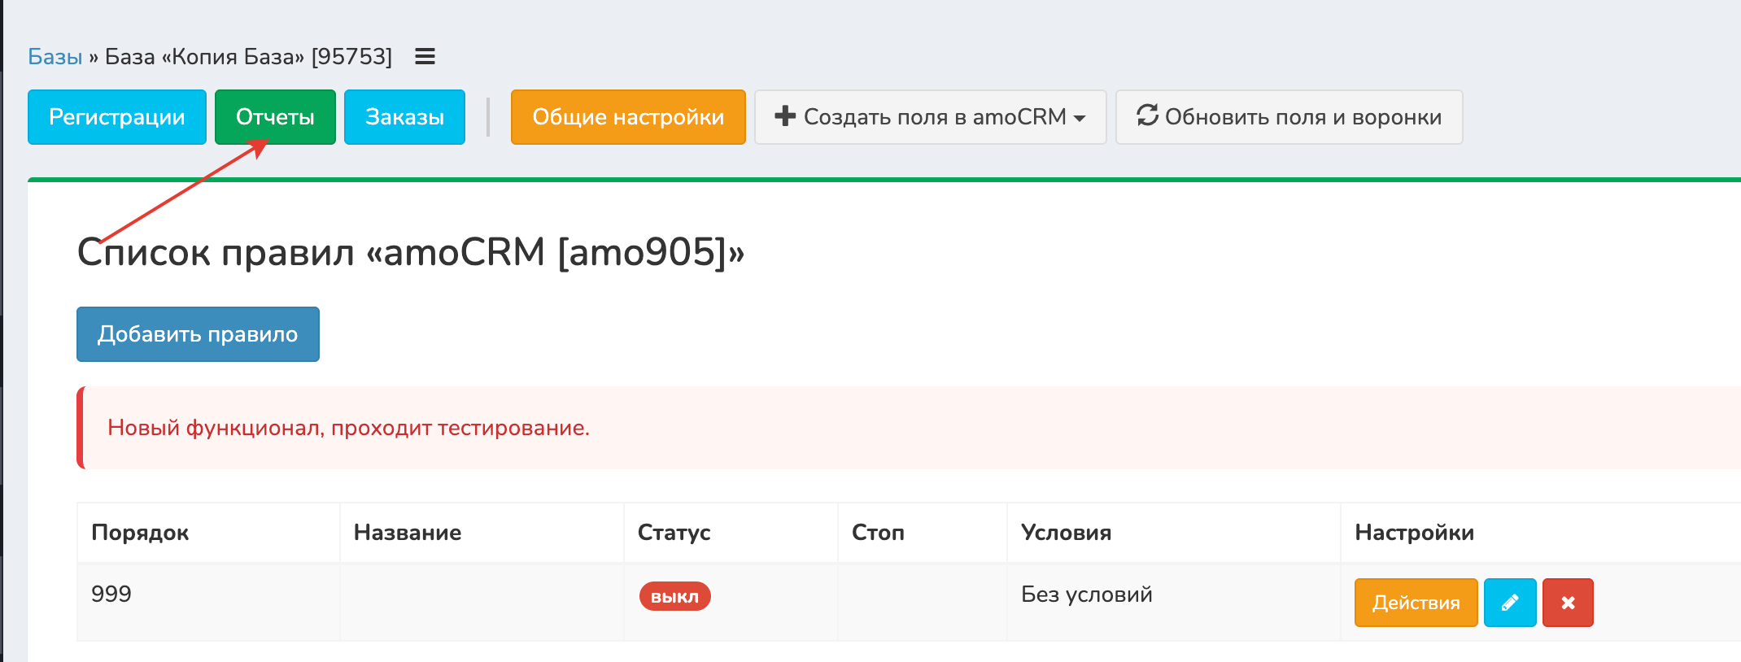Click the 'Порядок' column header
Viewport: 1741px width, 662px height.
(140, 533)
